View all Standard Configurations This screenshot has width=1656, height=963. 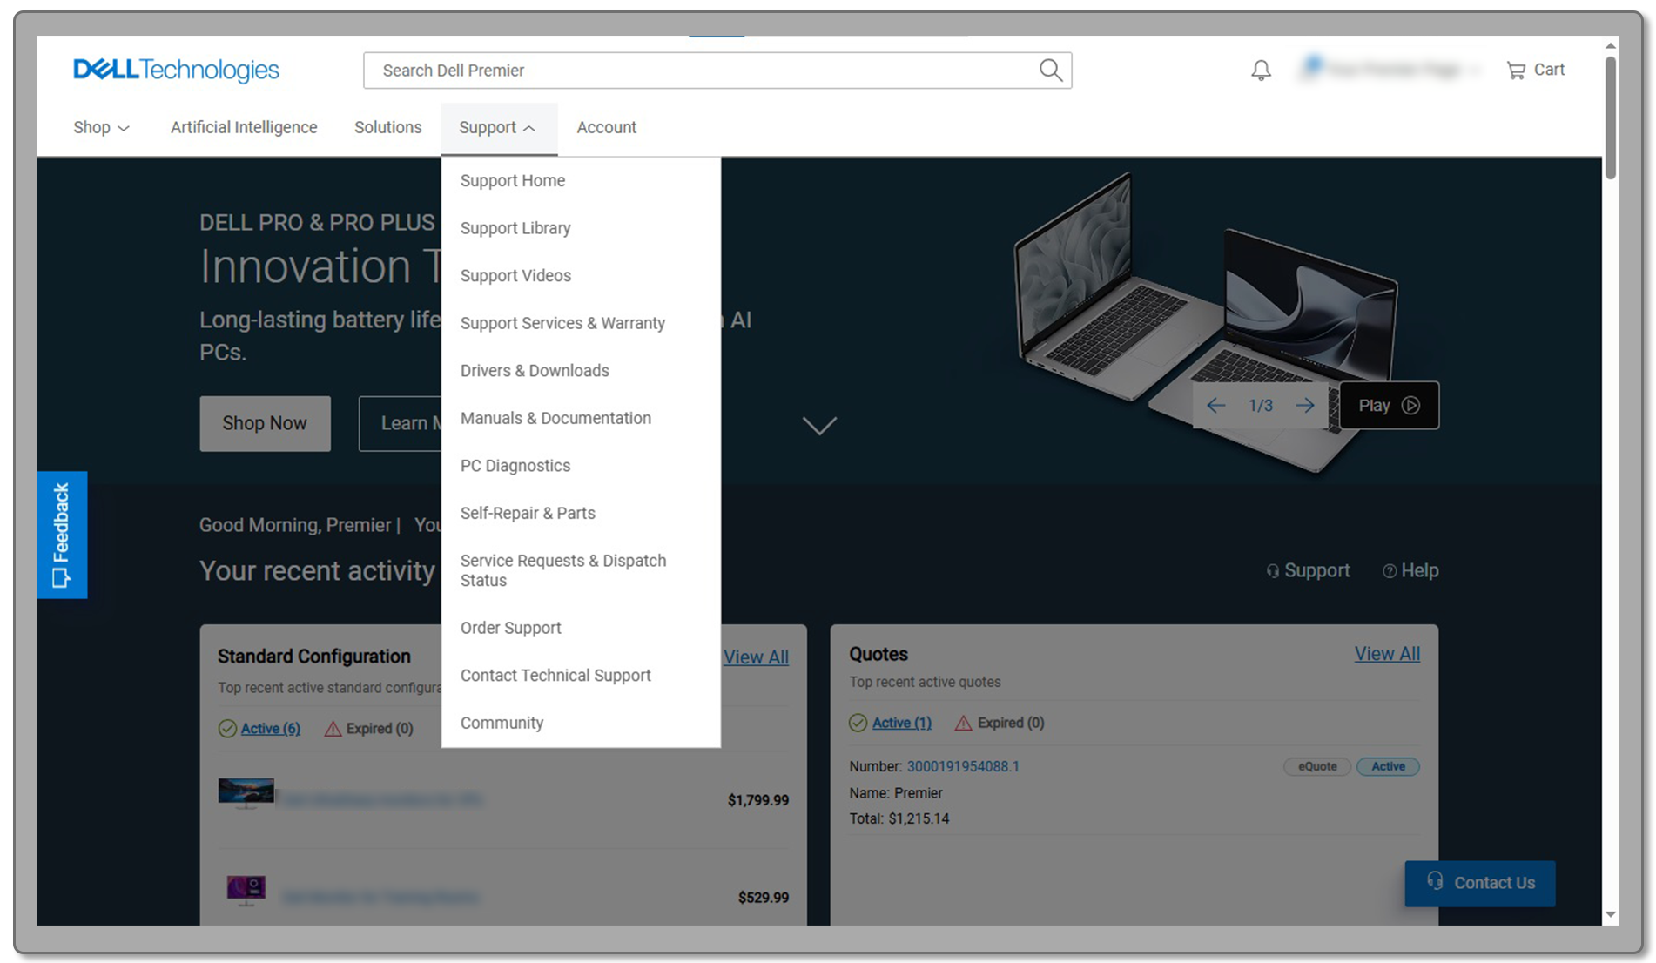(x=756, y=657)
